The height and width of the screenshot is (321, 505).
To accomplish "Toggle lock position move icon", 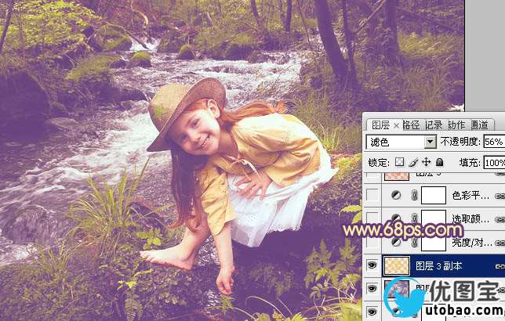I will pyautogui.click(x=426, y=162).
